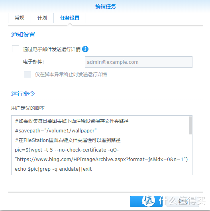210x211 pixels.
Task: Select the 任务设置 tab
Action: [70, 18]
